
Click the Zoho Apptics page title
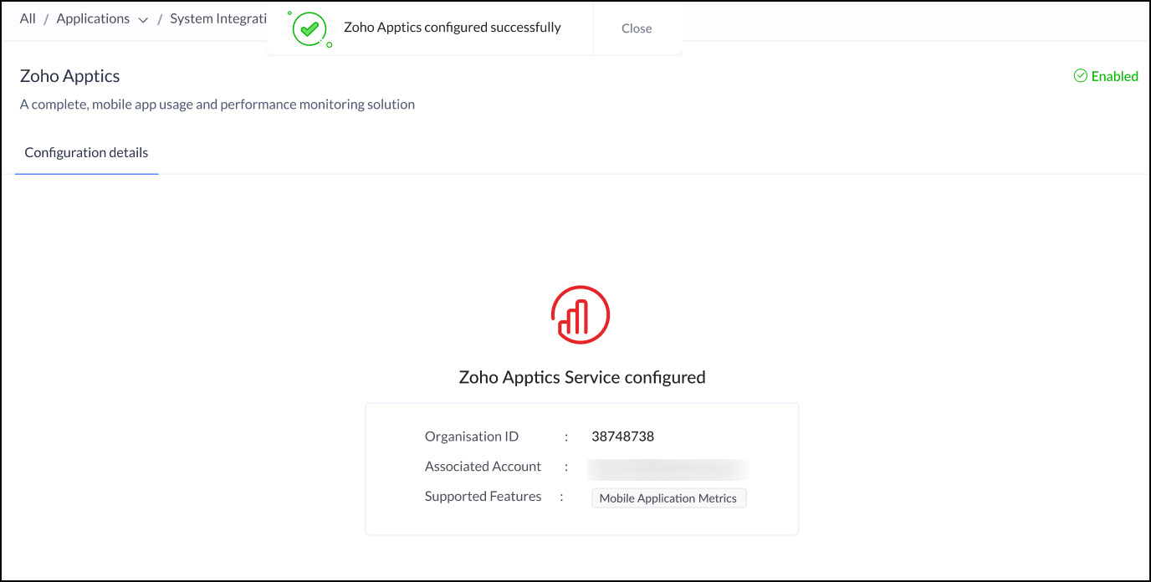[x=70, y=76]
